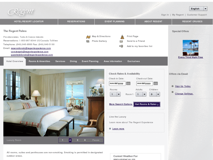Switch to the Exclusives tab
This screenshot has width=213, height=160.
134,61
